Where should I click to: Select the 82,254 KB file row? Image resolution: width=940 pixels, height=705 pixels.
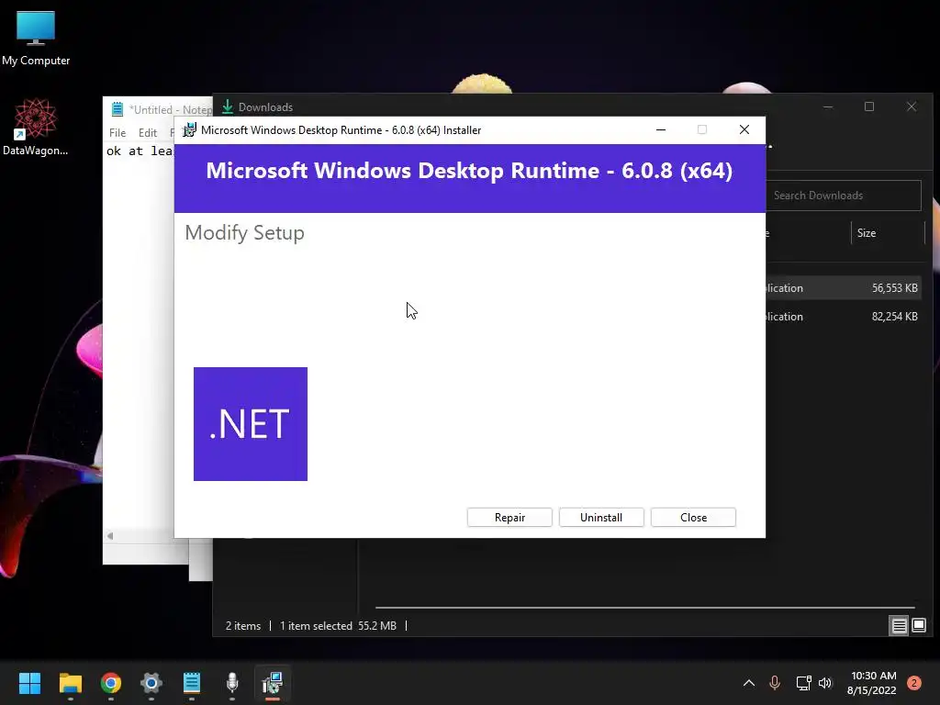pyautogui.click(x=845, y=317)
